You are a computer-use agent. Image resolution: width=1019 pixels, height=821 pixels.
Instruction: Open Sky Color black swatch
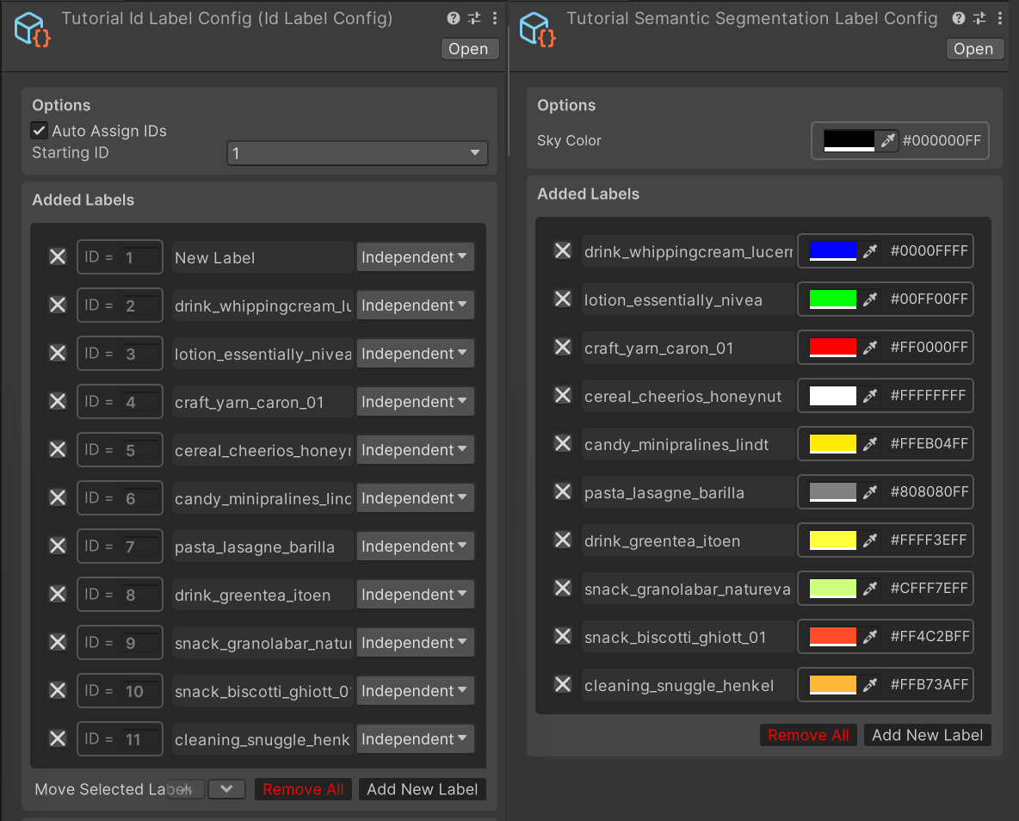pos(849,140)
